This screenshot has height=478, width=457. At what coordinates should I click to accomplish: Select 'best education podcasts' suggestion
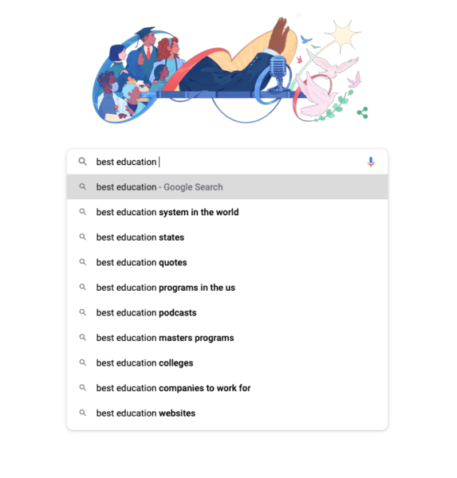pos(227,313)
